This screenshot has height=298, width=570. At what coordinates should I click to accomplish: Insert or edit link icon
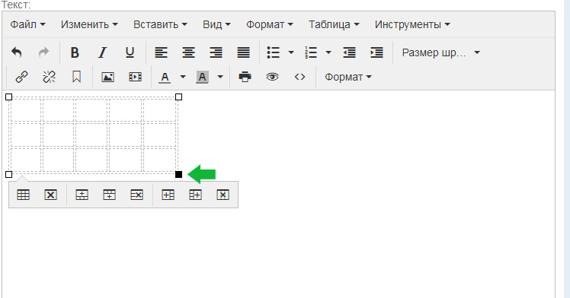[21, 77]
